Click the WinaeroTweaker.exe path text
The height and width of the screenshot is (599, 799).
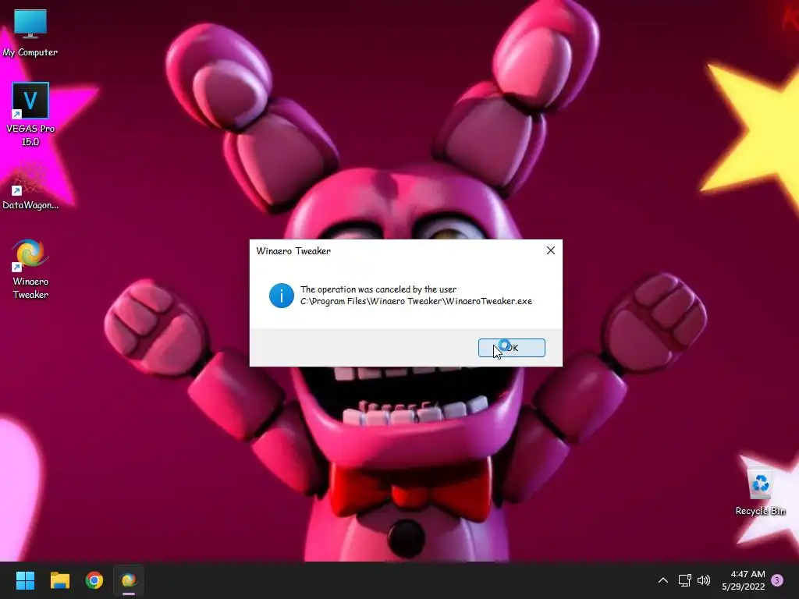coord(417,301)
